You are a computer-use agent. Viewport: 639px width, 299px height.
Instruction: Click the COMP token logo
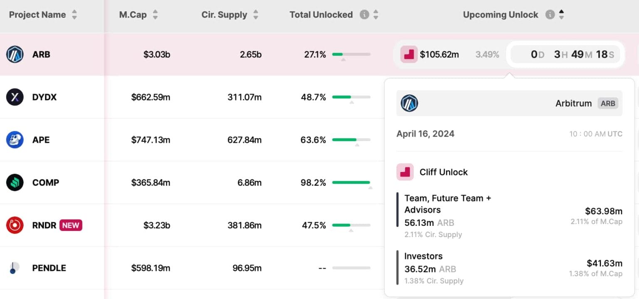coord(15,182)
